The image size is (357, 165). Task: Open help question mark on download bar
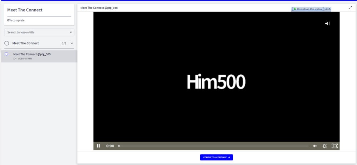click(326, 9)
